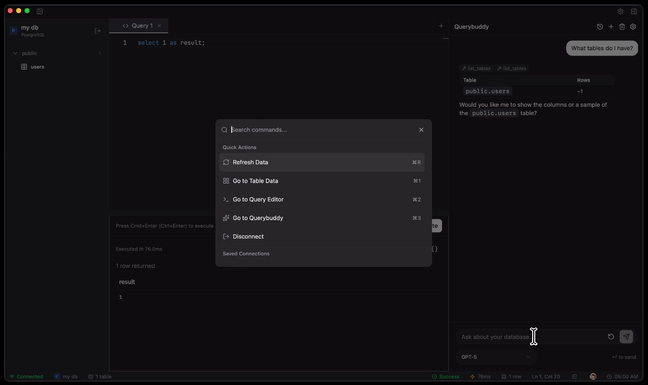
Task: Choose Go to Table Data
Action: [322, 181]
